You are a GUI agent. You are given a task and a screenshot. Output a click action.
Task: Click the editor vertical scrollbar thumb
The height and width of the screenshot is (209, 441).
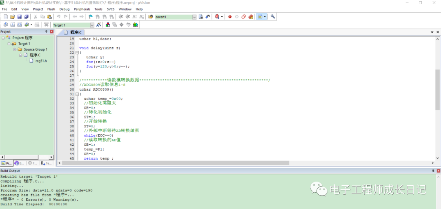(x=437, y=89)
